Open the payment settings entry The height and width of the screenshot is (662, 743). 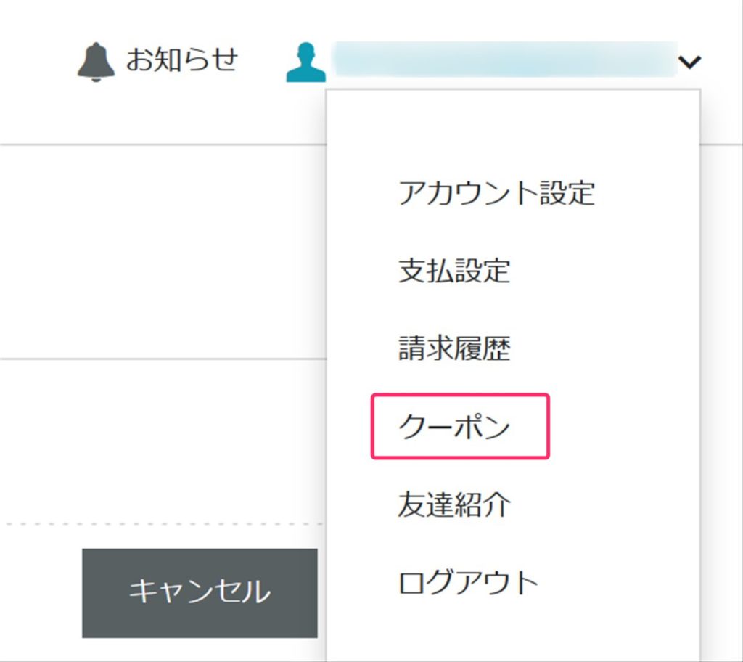(454, 271)
